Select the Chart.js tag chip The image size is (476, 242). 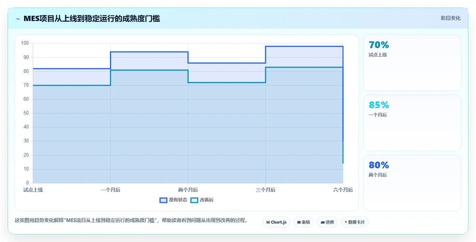click(276, 222)
